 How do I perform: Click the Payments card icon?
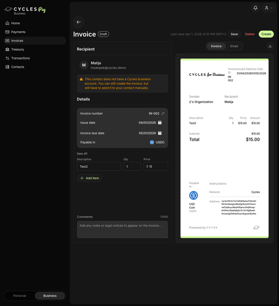[x=7, y=32]
